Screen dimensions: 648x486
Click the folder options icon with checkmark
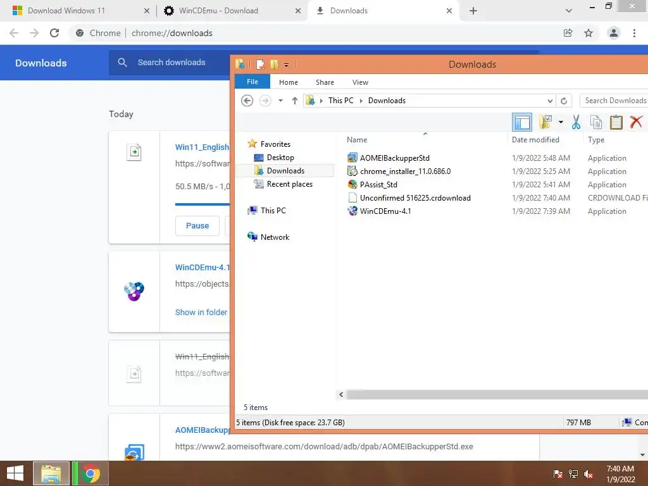(x=545, y=122)
